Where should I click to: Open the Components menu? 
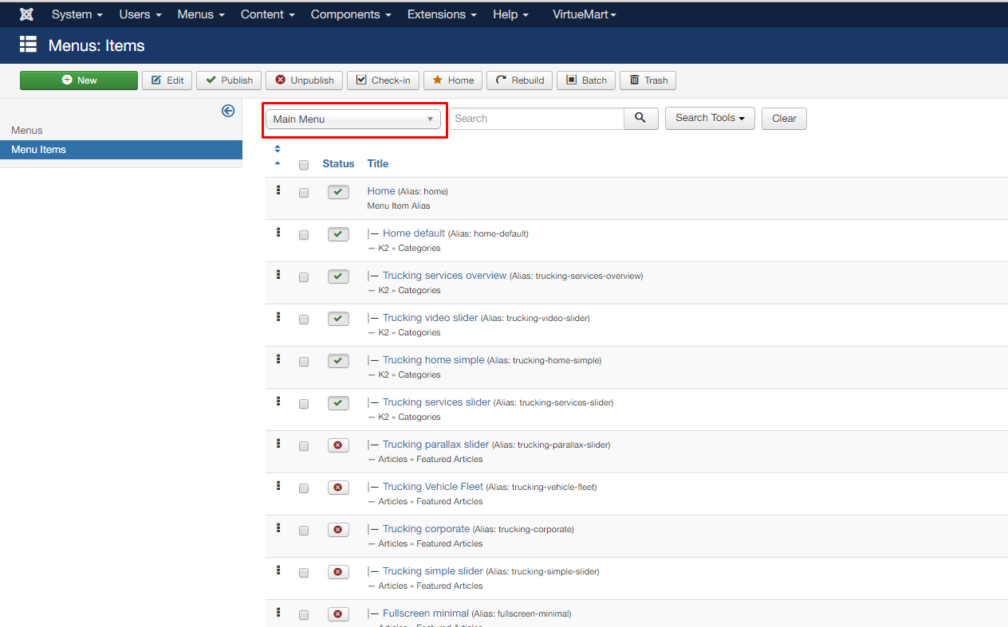click(x=351, y=14)
